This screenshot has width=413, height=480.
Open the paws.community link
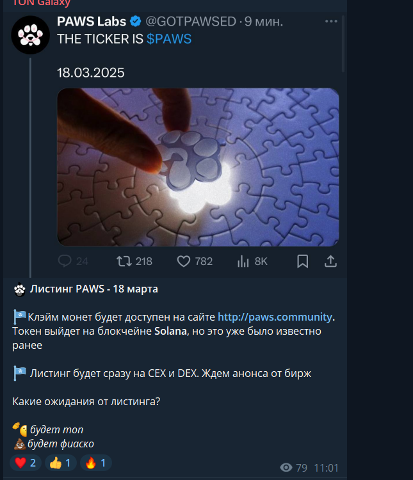(275, 317)
